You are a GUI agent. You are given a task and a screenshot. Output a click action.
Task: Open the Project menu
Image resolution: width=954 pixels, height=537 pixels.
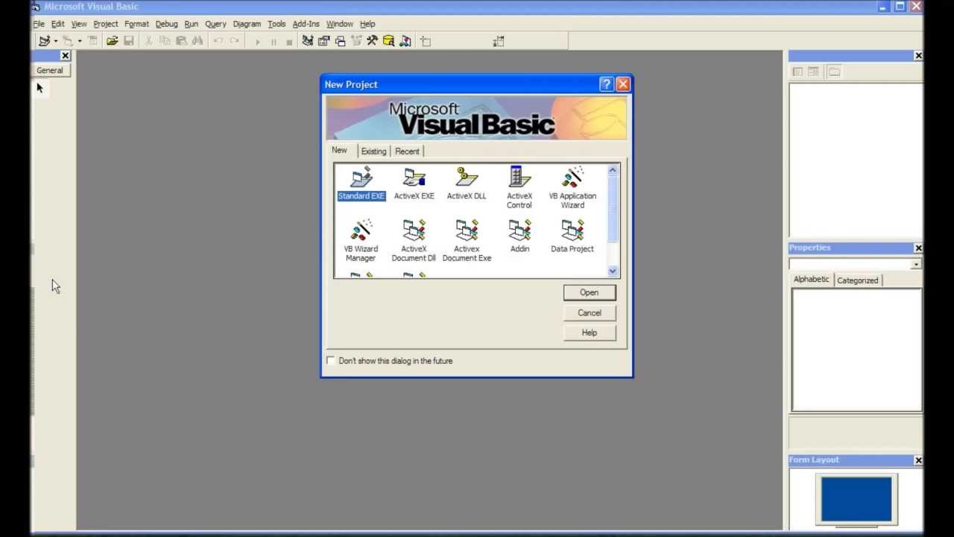(105, 24)
